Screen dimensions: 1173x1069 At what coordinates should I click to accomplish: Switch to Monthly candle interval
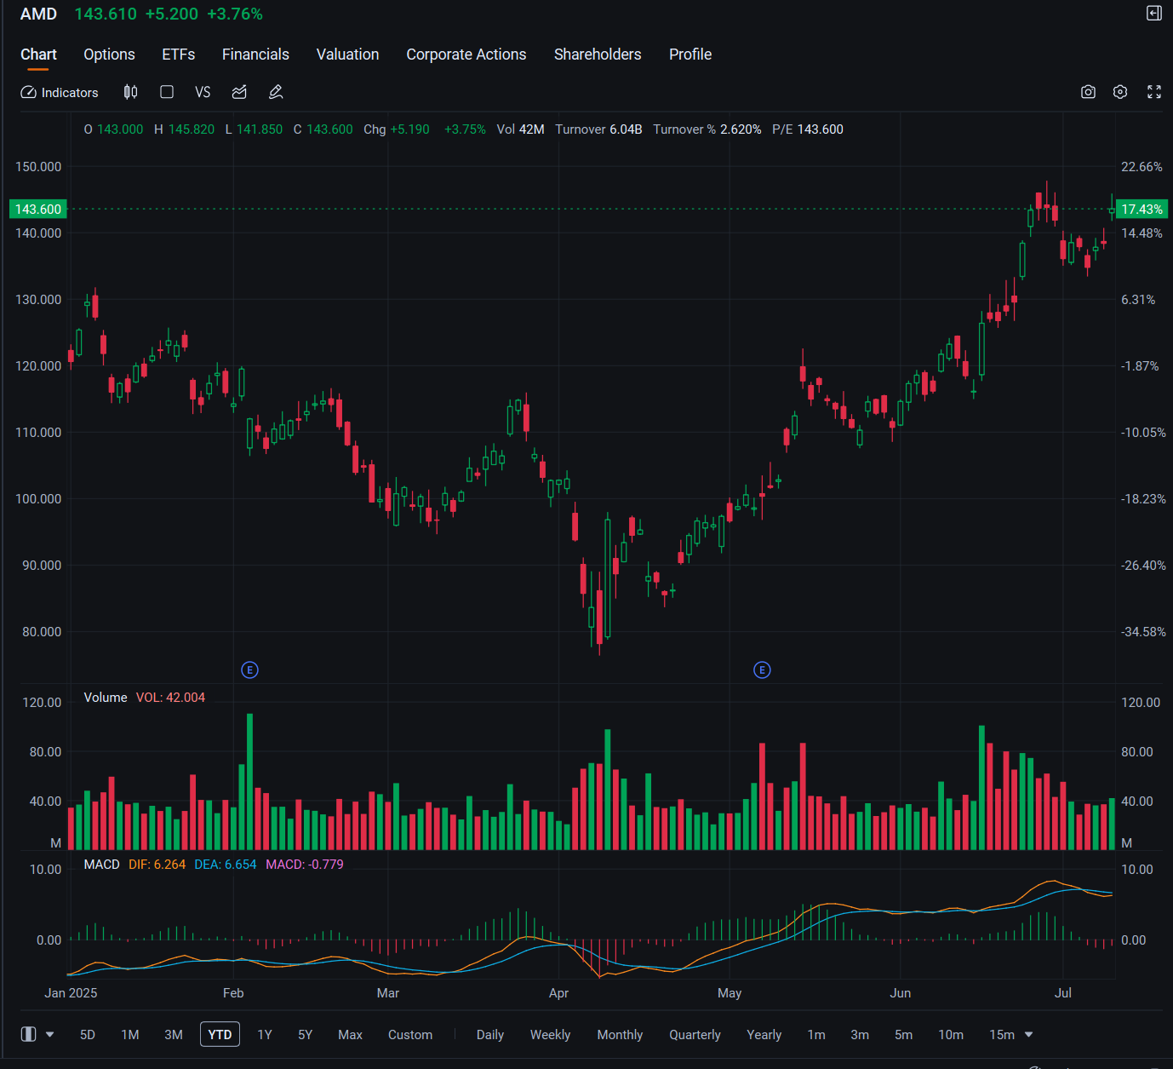(x=620, y=1034)
